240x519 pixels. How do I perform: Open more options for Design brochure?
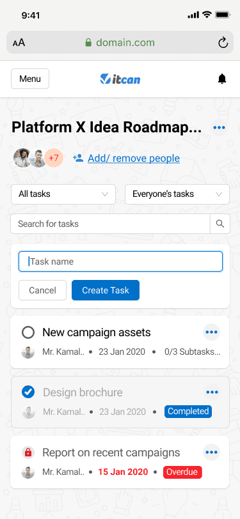pos(212,392)
